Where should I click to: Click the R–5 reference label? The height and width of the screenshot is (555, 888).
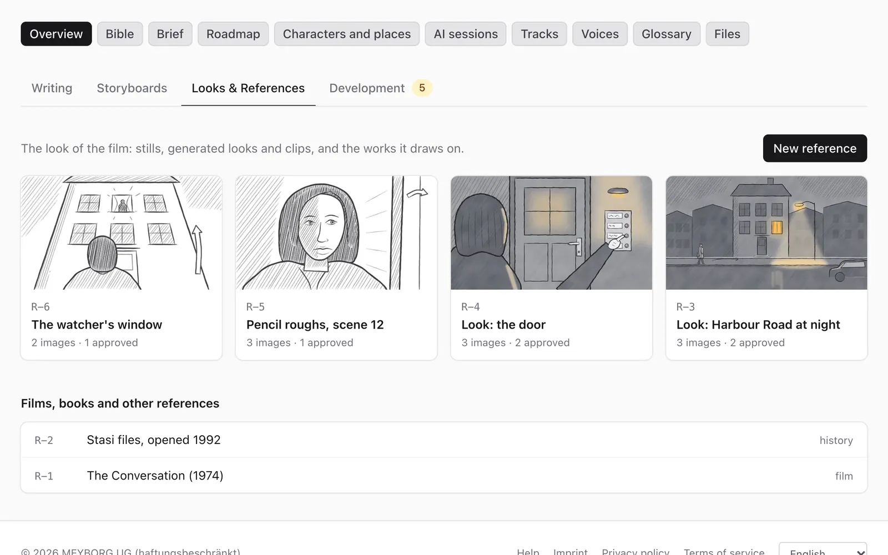pos(255,307)
